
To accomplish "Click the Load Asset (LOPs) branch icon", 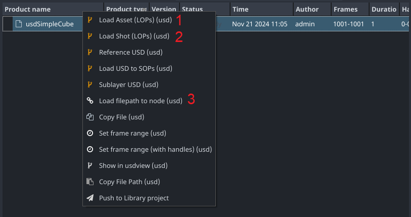I will 90,20.
